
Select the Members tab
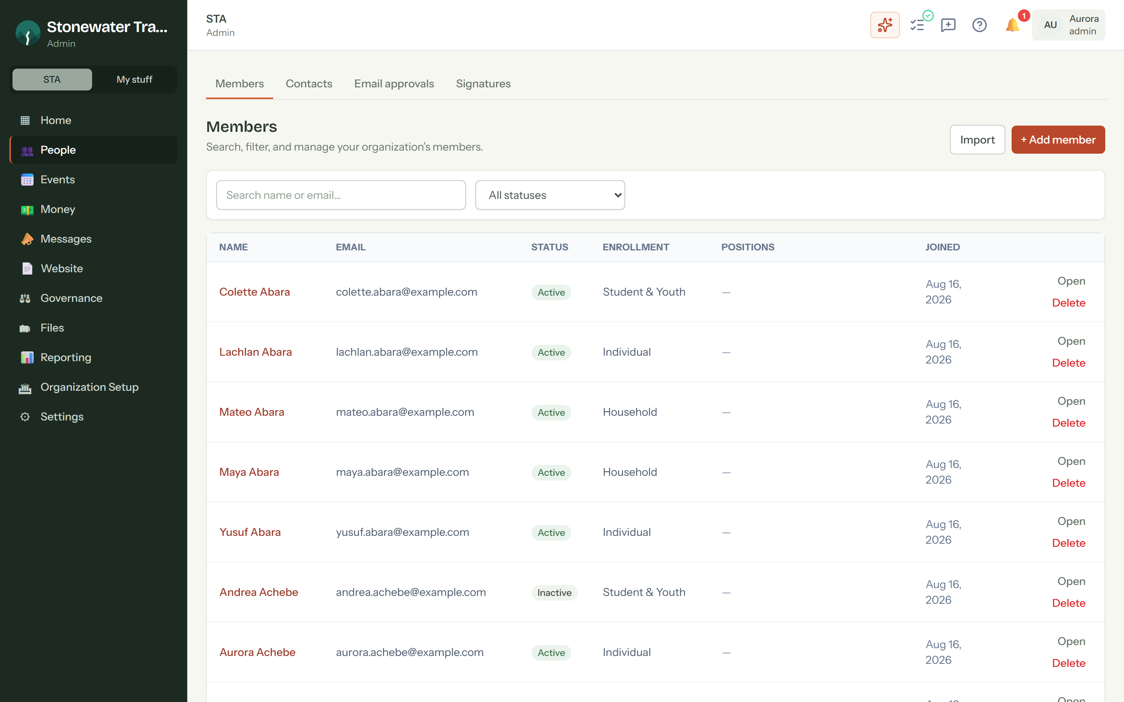[x=240, y=83]
